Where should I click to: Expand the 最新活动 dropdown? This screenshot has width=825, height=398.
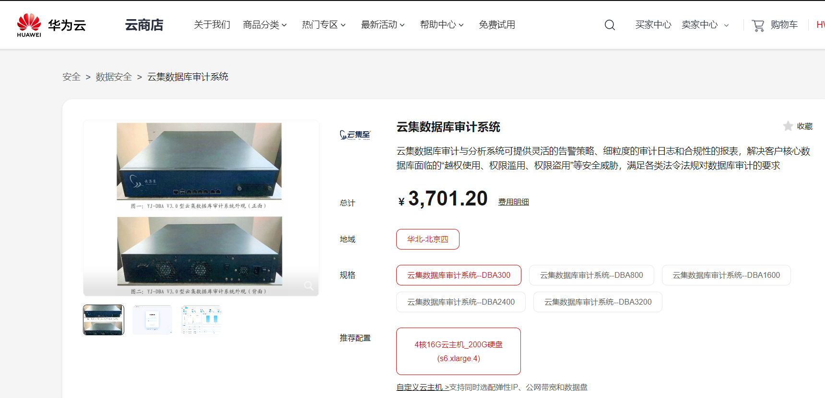point(383,25)
